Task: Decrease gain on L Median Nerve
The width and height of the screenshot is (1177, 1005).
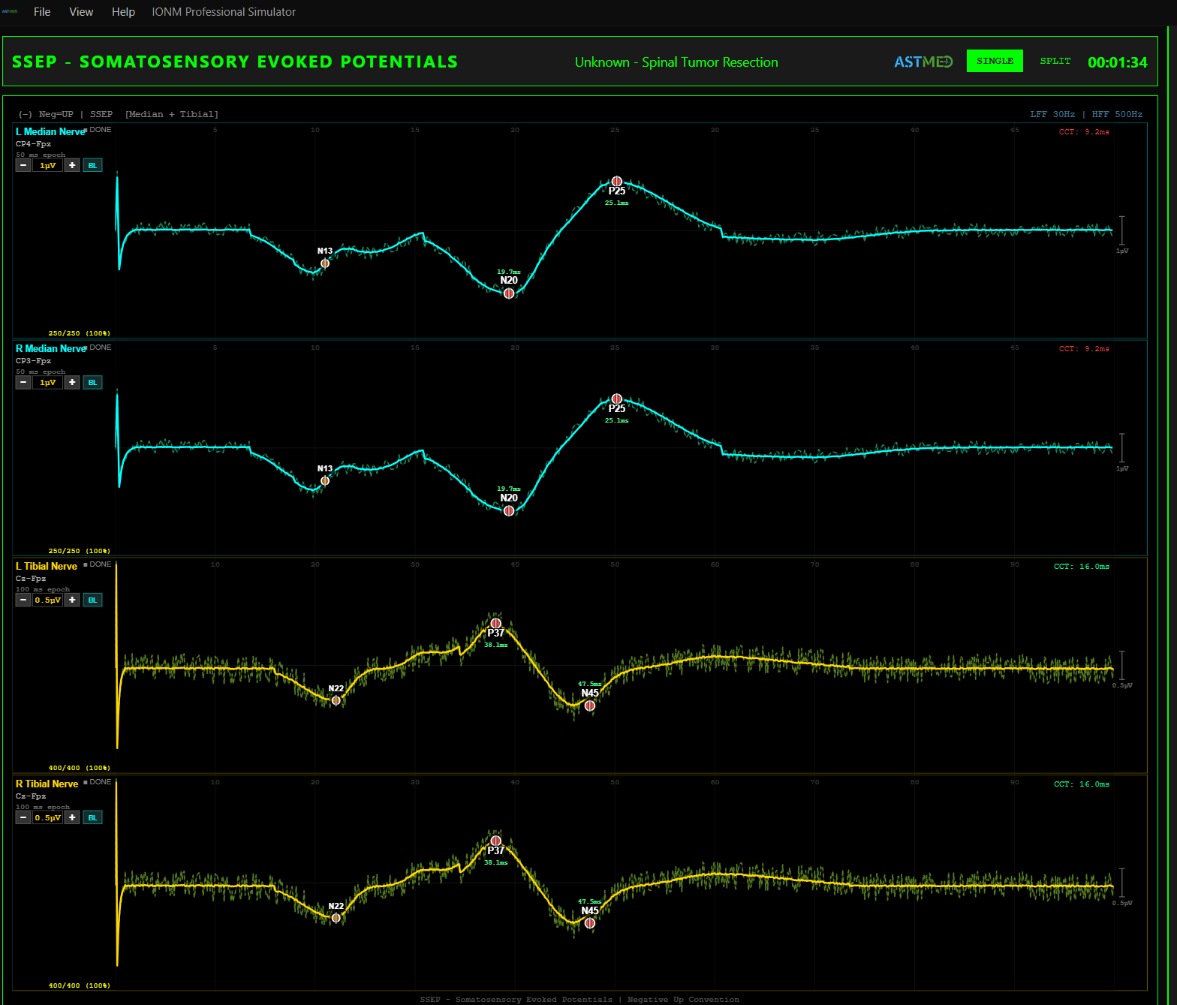Action: [x=23, y=165]
